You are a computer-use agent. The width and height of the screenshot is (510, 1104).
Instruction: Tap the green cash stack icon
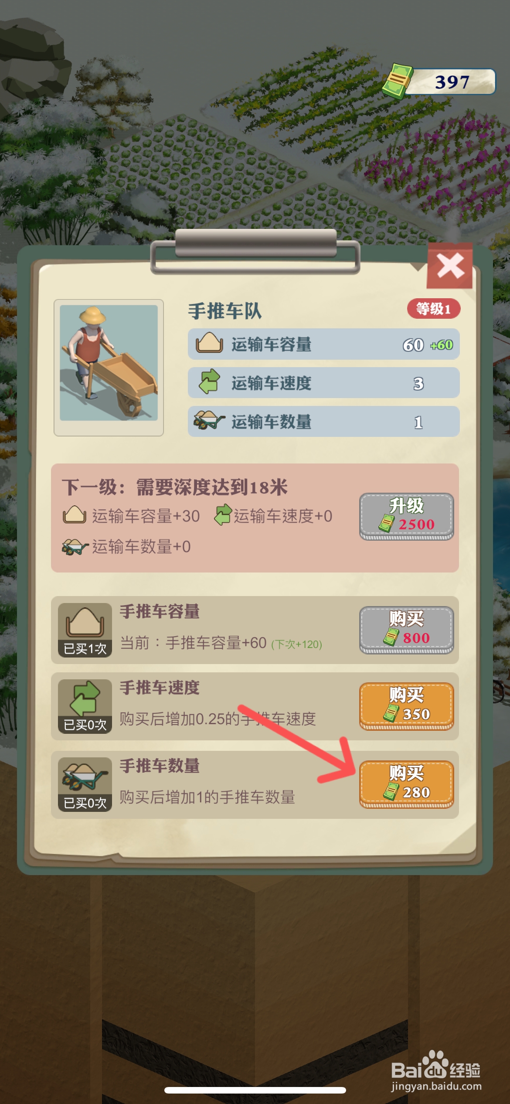click(x=397, y=81)
